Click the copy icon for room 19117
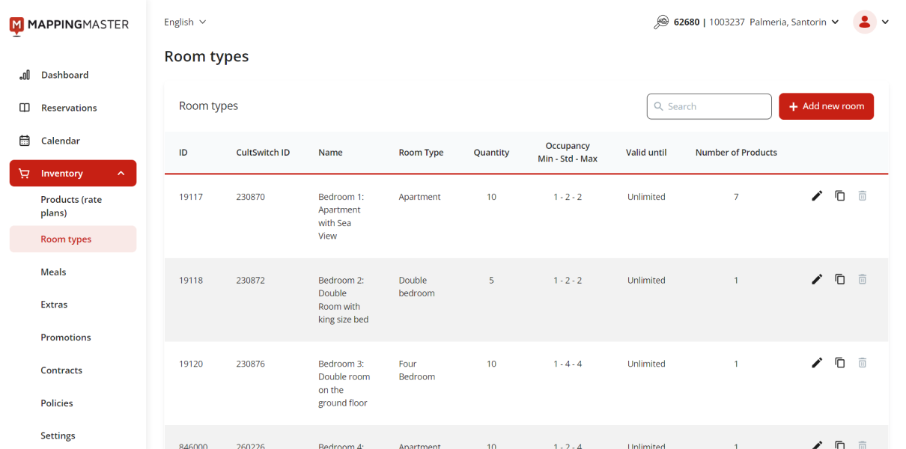Viewport: 906px width, 449px height. 840,196
